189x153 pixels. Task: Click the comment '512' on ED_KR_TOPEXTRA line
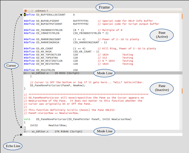pyautogui.click(x=104, y=58)
